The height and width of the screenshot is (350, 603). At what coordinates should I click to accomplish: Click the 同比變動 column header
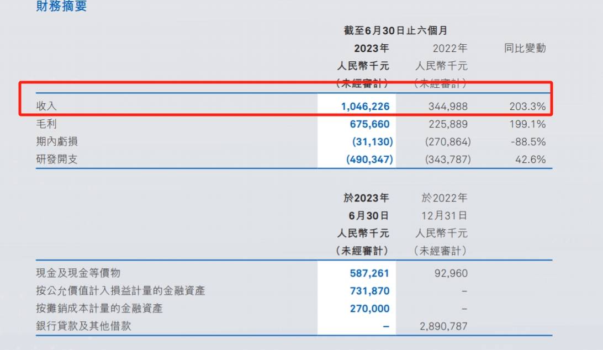(525, 48)
